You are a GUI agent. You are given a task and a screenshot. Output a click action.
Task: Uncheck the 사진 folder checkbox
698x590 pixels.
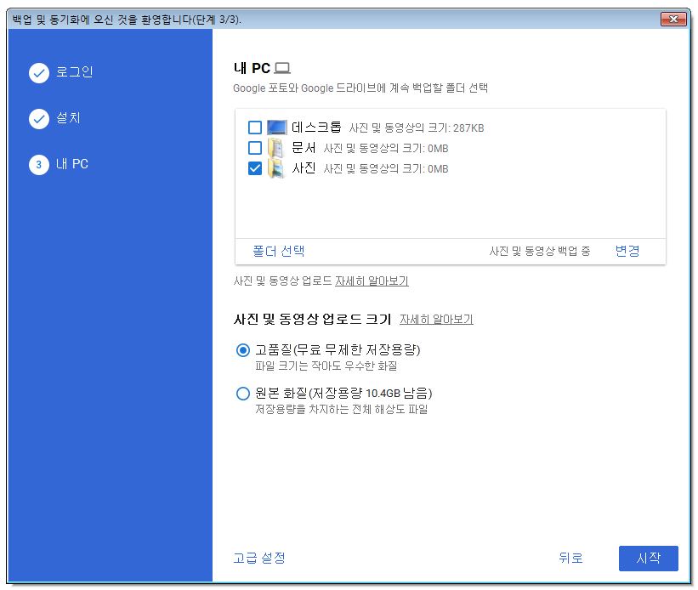254,168
